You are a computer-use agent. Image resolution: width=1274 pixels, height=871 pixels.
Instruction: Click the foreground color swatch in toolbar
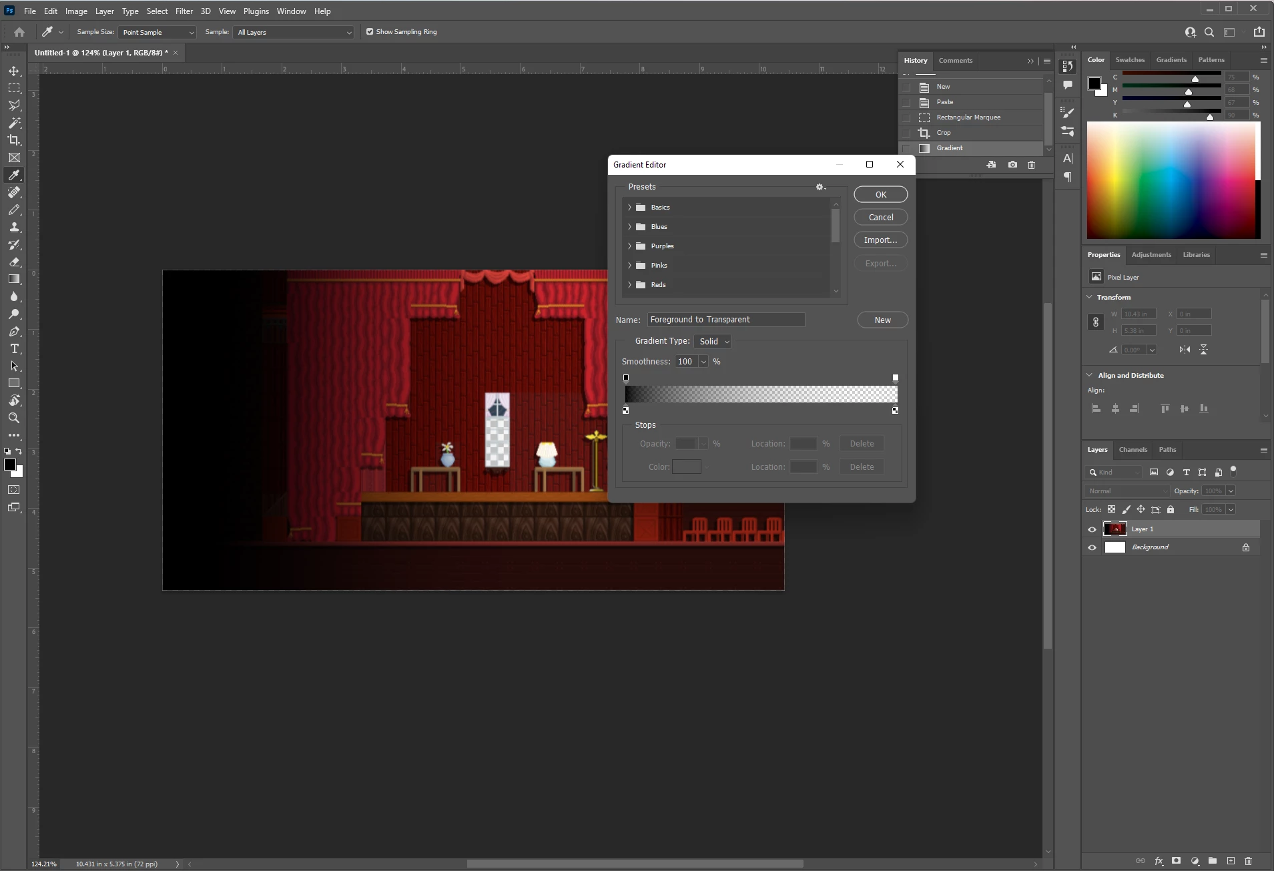point(10,465)
